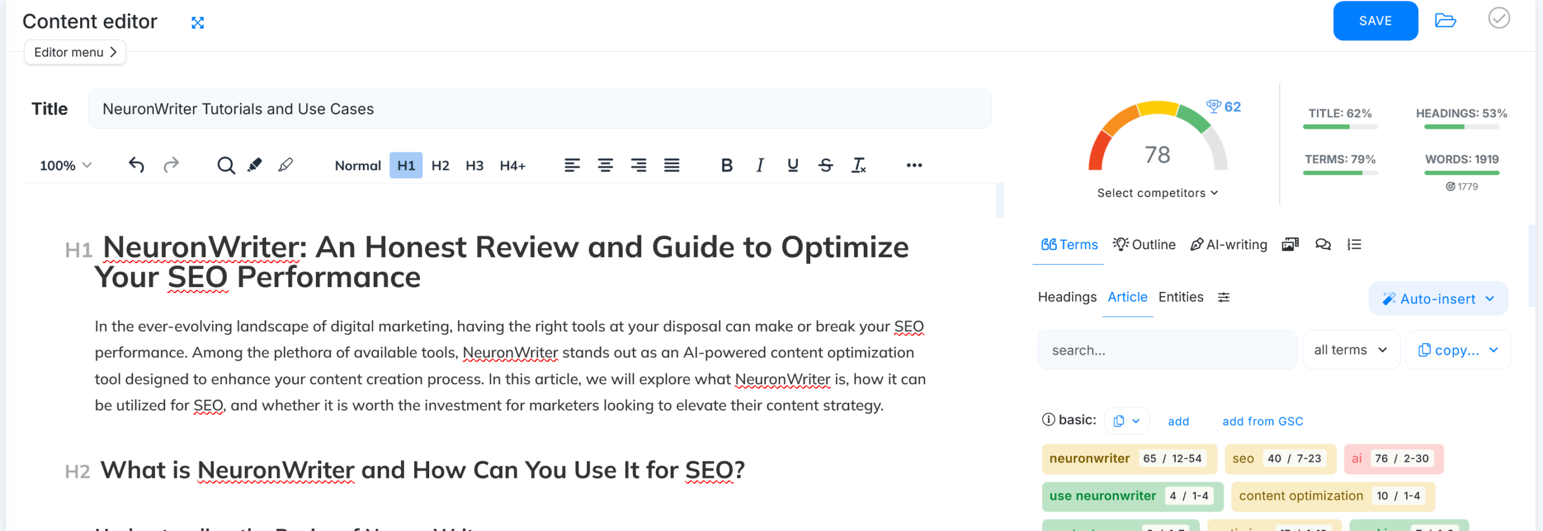Click the clear formatting icon
The image size is (1543, 531).
[858, 165]
